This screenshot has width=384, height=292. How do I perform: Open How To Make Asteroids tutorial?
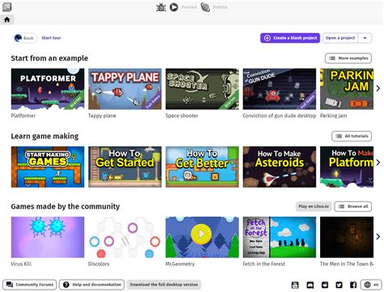point(279,167)
